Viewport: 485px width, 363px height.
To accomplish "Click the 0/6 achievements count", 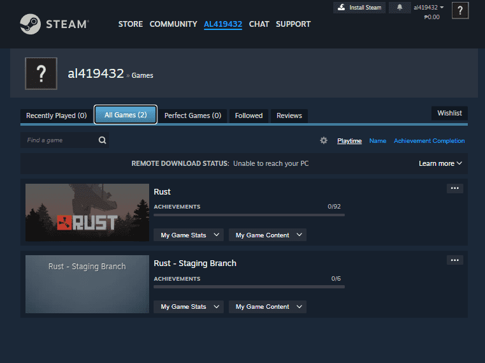I will point(336,278).
